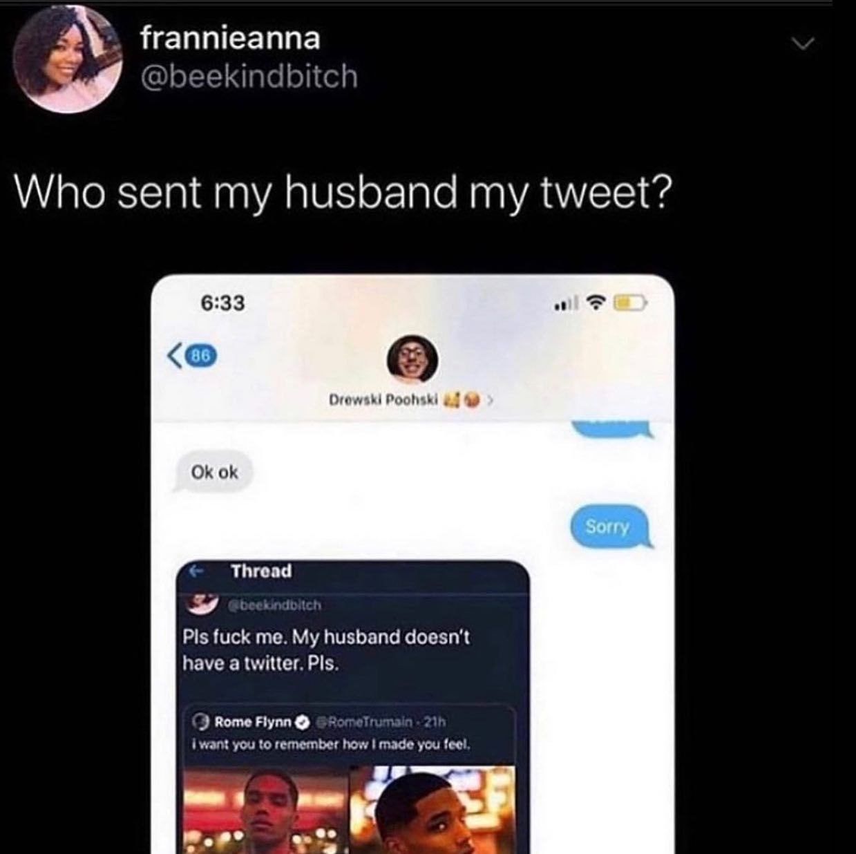Expand Drewski Poohski contact details chevron
The width and height of the screenshot is (856, 854).
click(x=490, y=399)
